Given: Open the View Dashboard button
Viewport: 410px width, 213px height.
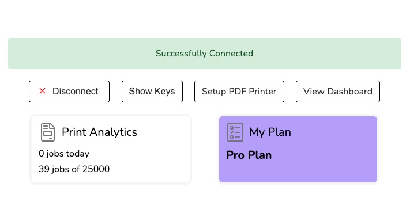Looking at the screenshot, I should (x=337, y=92).
